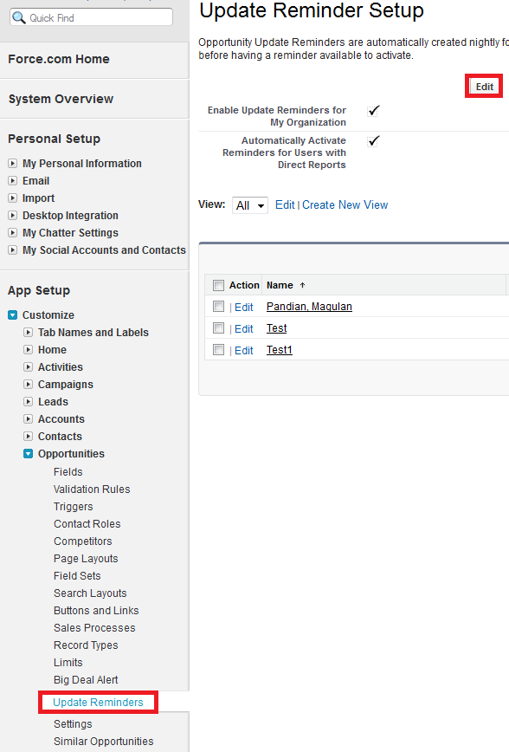Viewport: 509px width, 752px height.
Task: Expand Tab Names and Labels arrow
Action: tap(29, 333)
